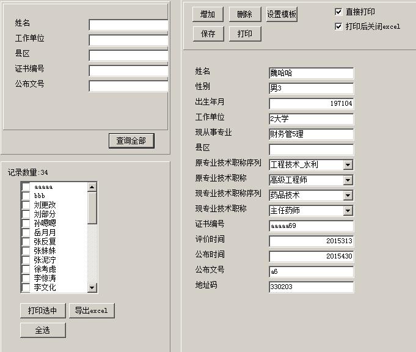Toggle the 直接打印 checkbox

[x=338, y=12]
